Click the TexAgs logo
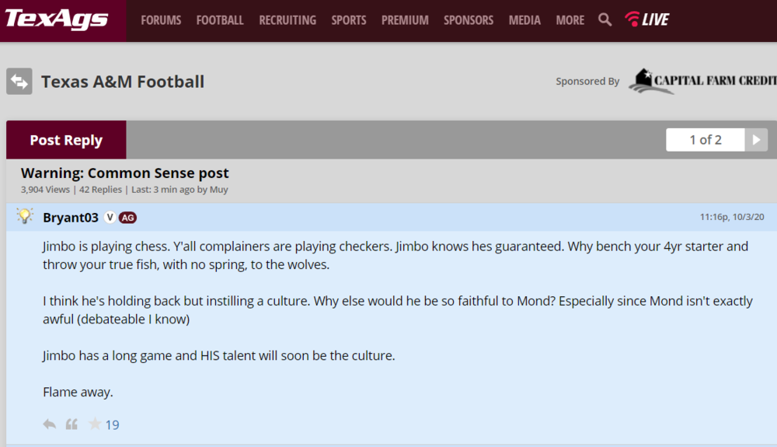Viewport: 777px width, 447px height. (57, 19)
